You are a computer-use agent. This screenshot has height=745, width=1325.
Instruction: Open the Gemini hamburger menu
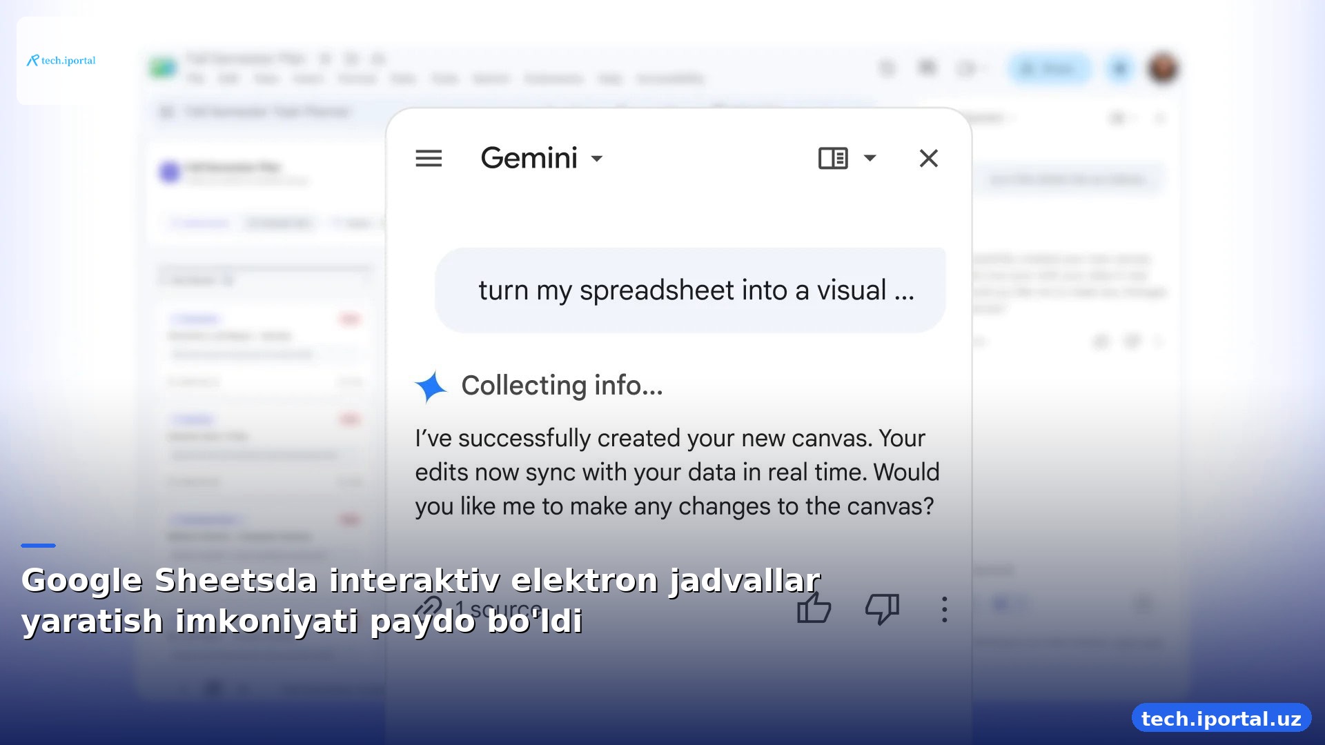(429, 159)
